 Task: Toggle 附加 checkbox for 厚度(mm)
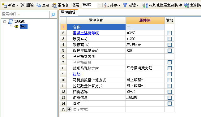pyautogui.click(x=169, y=39)
